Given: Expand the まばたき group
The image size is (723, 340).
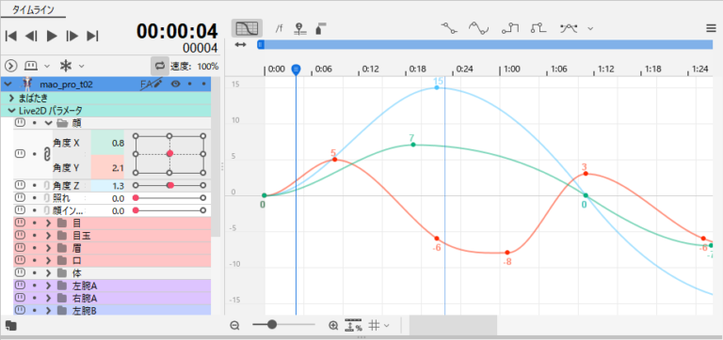Looking at the screenshot, I should pos(11,98).
